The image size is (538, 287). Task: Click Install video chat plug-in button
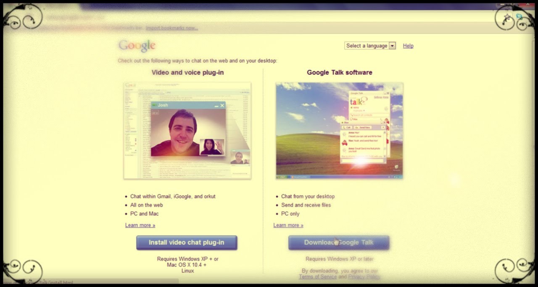pos(187,243)
